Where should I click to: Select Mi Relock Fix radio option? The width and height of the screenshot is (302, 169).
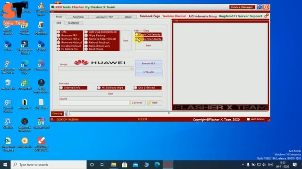point(59,49)
